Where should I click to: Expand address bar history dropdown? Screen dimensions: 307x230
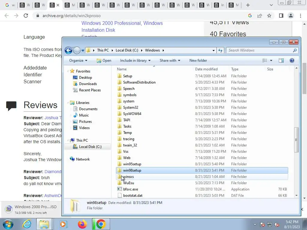click(213, 50)
